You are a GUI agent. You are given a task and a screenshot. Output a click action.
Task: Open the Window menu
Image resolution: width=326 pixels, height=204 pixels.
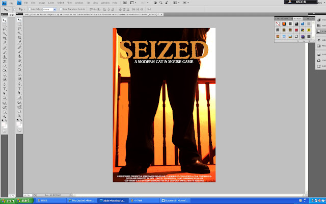pos(105,3)
